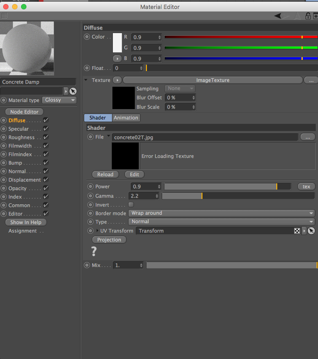Toggle the Filmwidth channel checkbox
This screenshot has width=318, height=359.
click(x=46, y=145)
